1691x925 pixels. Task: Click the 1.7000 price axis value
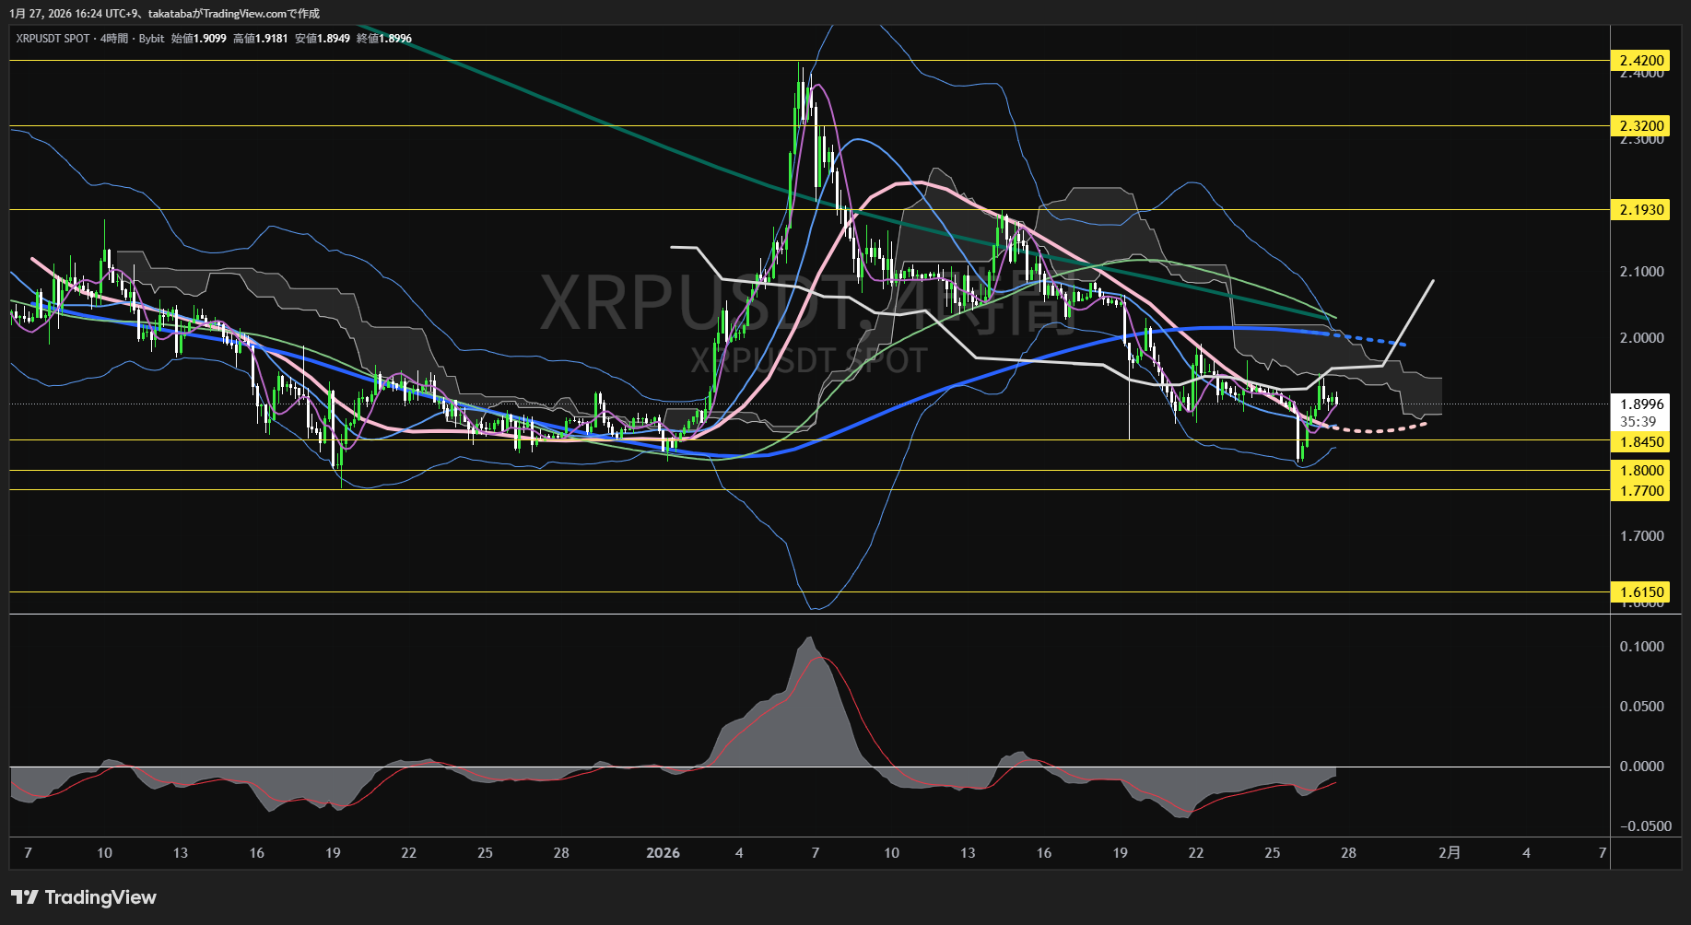pyautogui.click(x=1642, y=536)
